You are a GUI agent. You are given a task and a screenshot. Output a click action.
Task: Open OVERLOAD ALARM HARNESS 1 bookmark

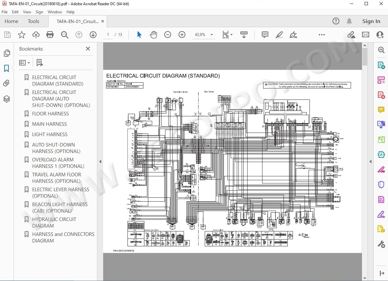coord(58,163)
